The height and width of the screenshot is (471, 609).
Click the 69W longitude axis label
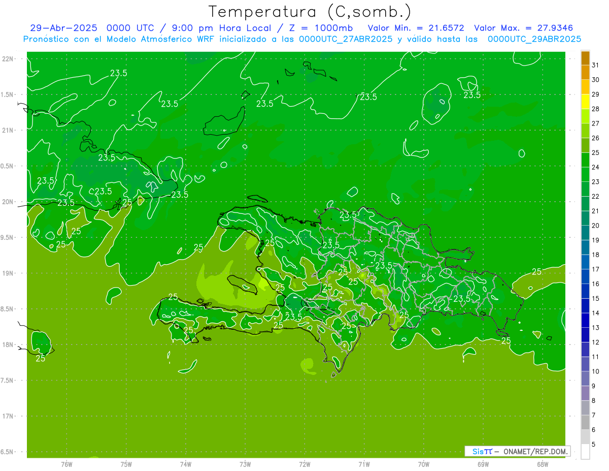pyautogui.click(x=483, y=464)
